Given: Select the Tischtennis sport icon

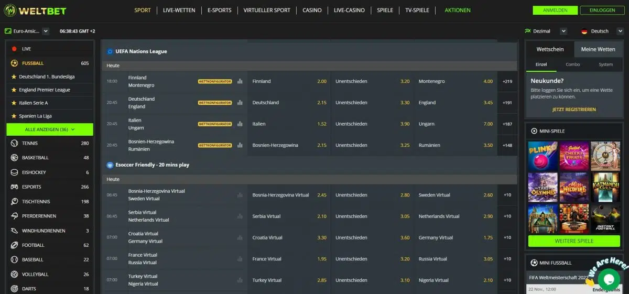Looking at the screenshot, I should pyautogui.click(x=14, y=201).
